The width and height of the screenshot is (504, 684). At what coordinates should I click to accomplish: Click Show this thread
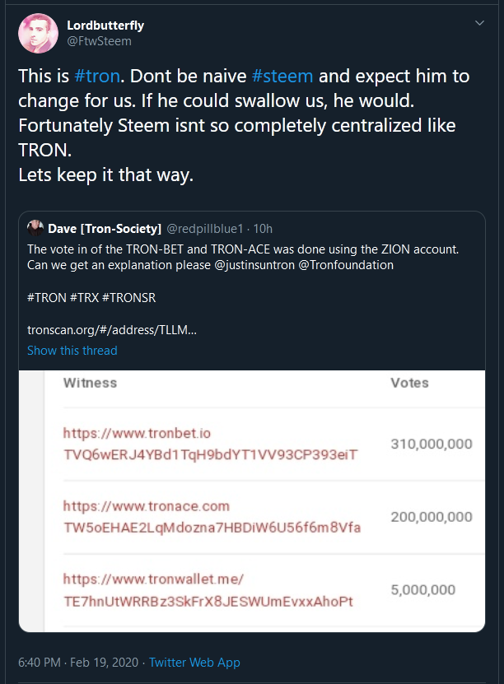pos(72,351)
